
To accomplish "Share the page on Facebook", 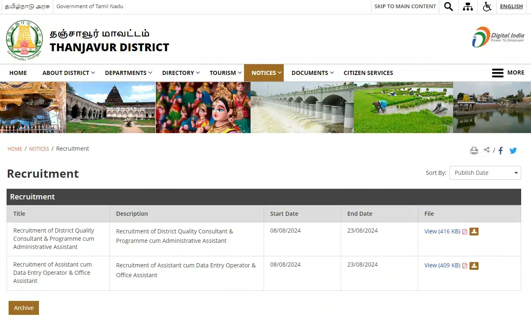I will 501,151.
